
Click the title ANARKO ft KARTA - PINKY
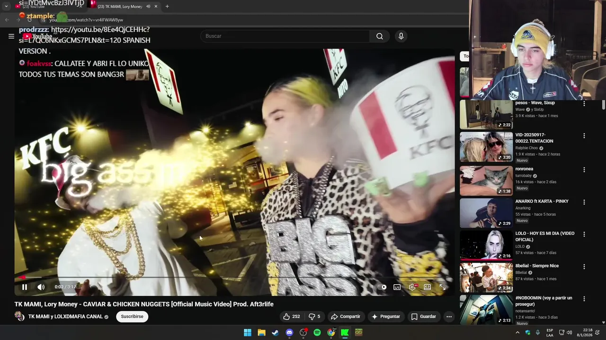coord(542,201)
